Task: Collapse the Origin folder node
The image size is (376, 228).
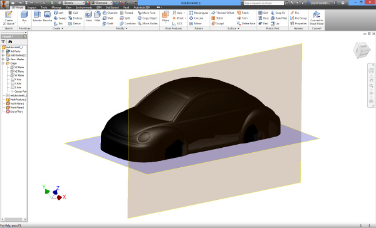Action: click(x=3, y=63)
